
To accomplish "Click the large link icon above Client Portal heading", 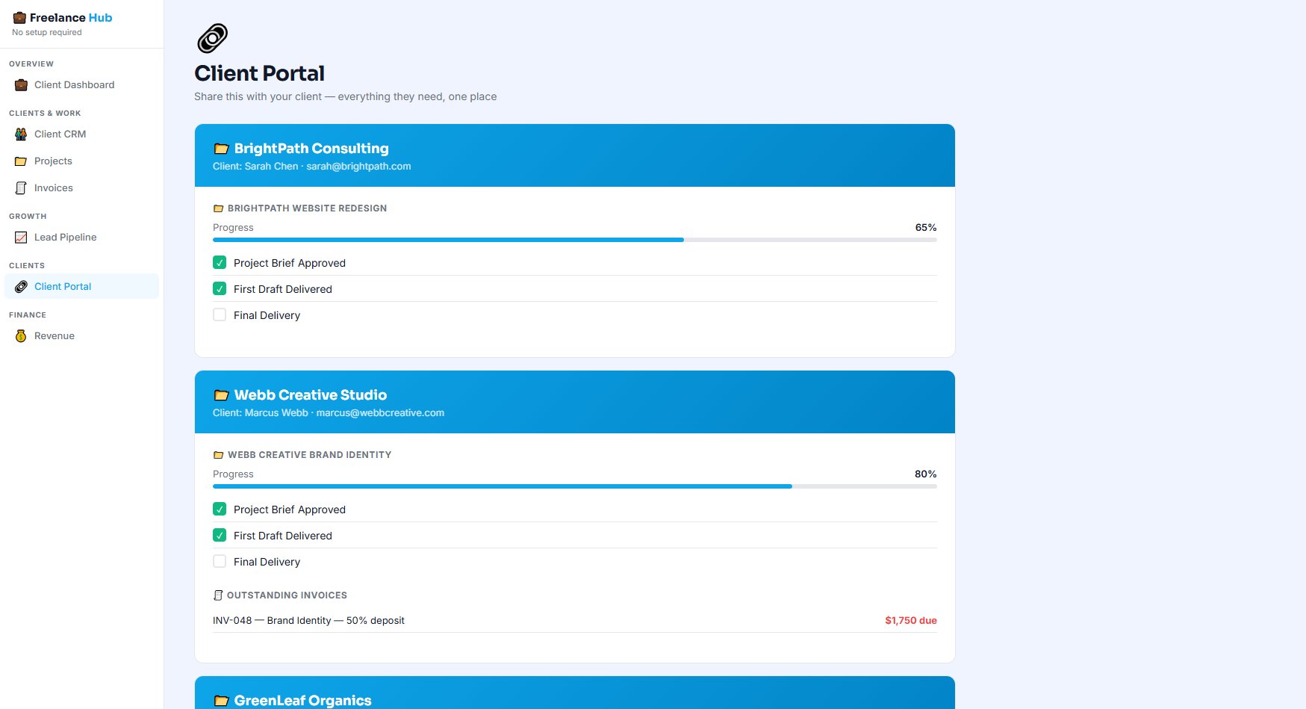I will [x=212, y=38].
